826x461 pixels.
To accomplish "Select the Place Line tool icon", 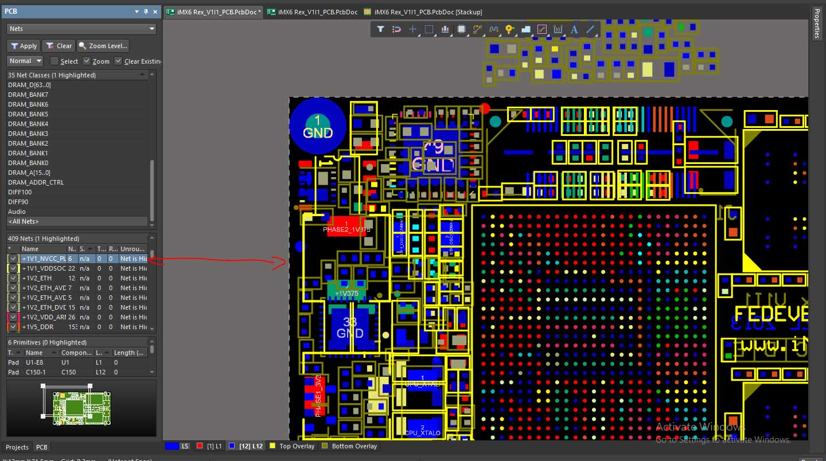I will tap(590, 29).
